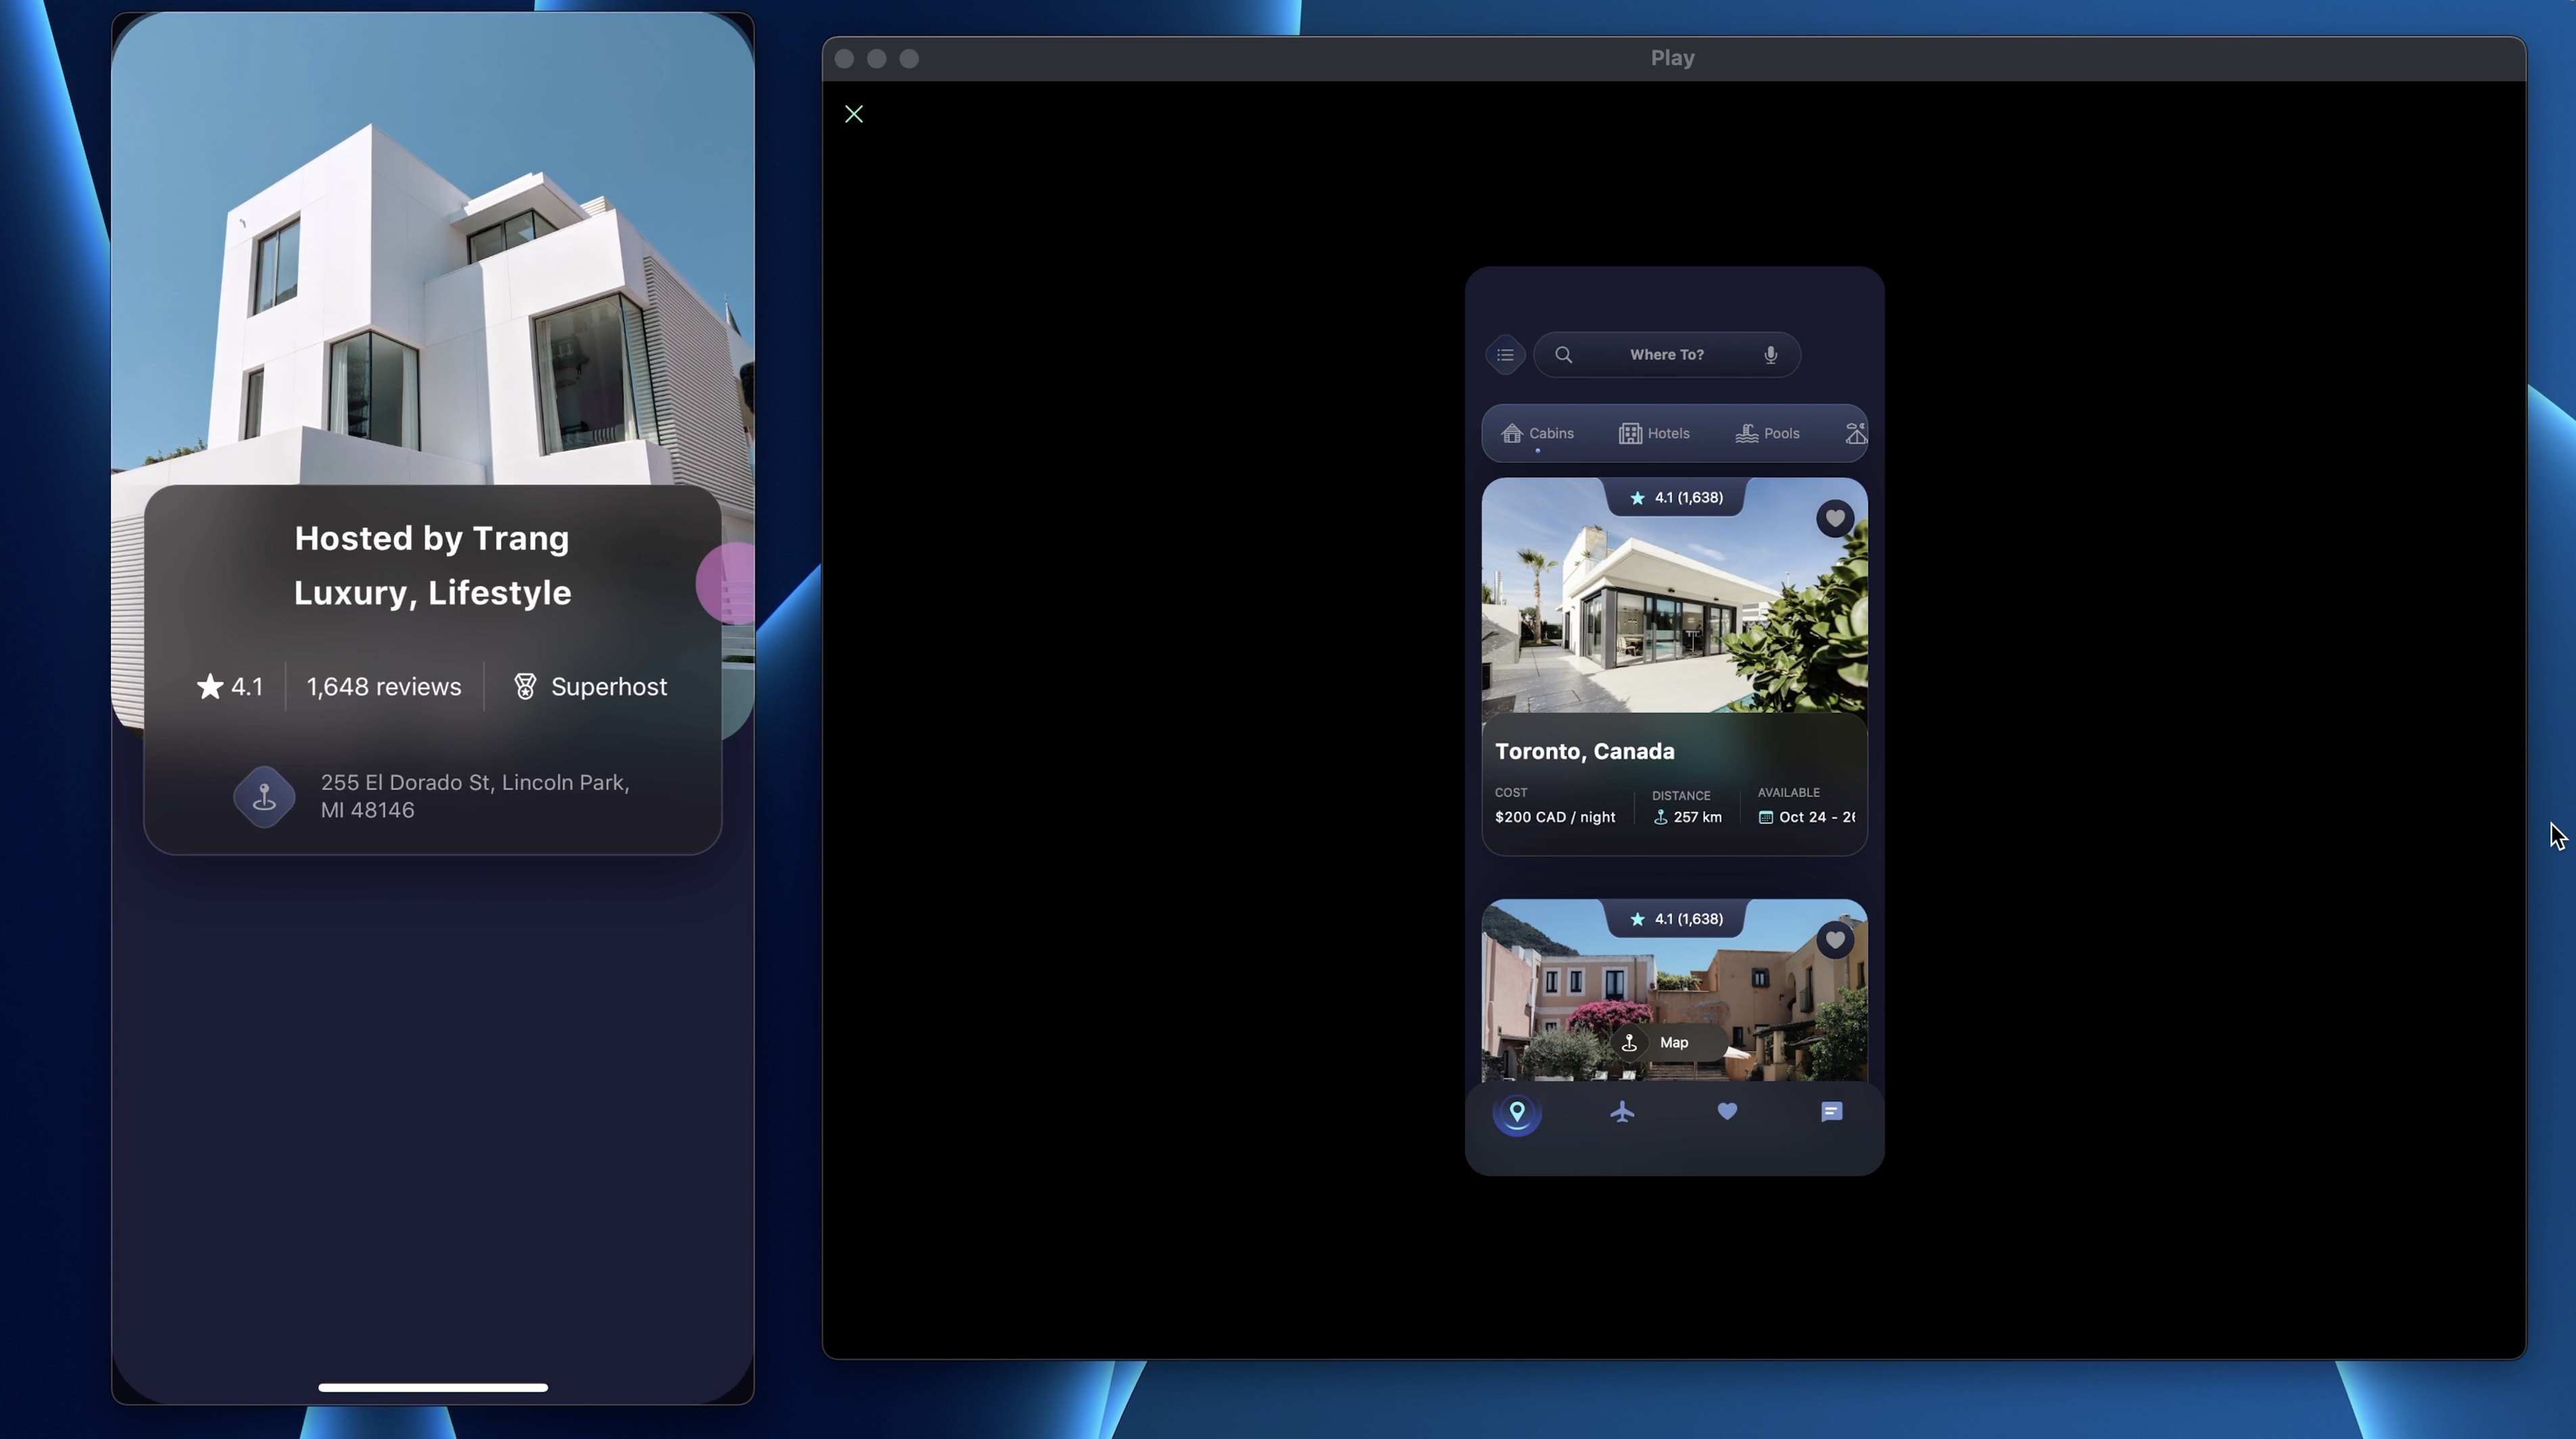
Task: Click the pink circle on host card
Action: coord(728,584)
